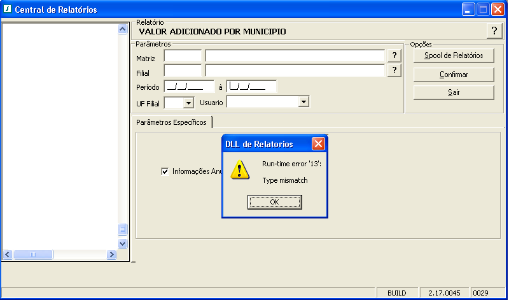509x300 pixels.
Task: Open Filial lookup question-mark button
Action: coord(394,70)
